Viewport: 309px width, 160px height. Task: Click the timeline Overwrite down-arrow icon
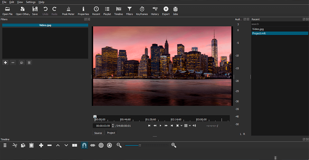pyautogui.click(x=66, y=145)
